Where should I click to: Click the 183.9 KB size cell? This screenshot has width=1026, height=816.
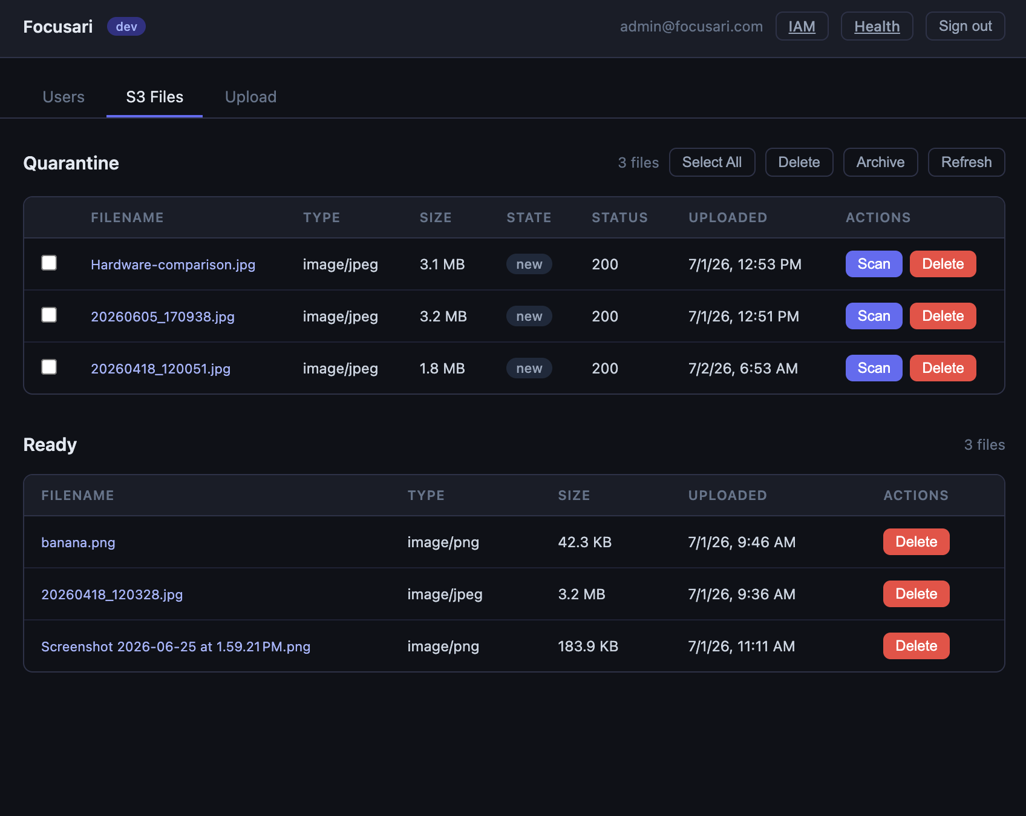588,647
